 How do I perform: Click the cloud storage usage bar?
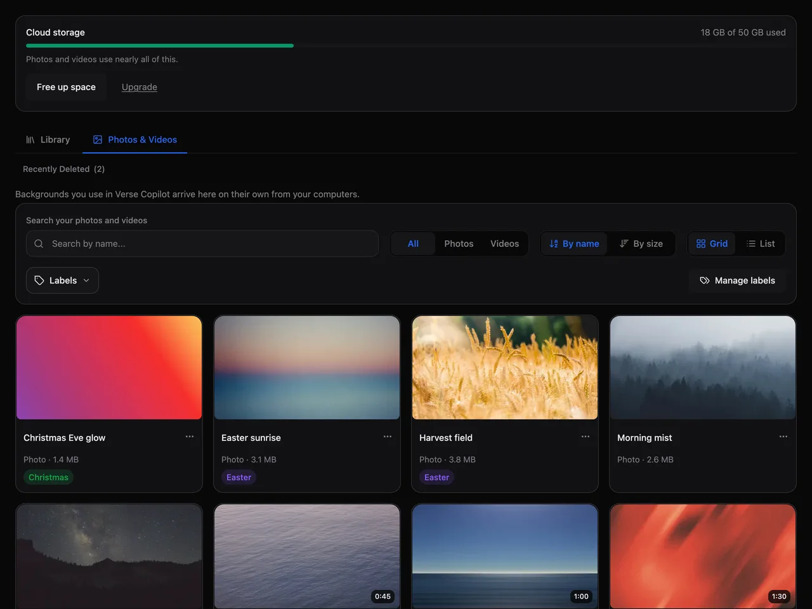click(406, 46)
